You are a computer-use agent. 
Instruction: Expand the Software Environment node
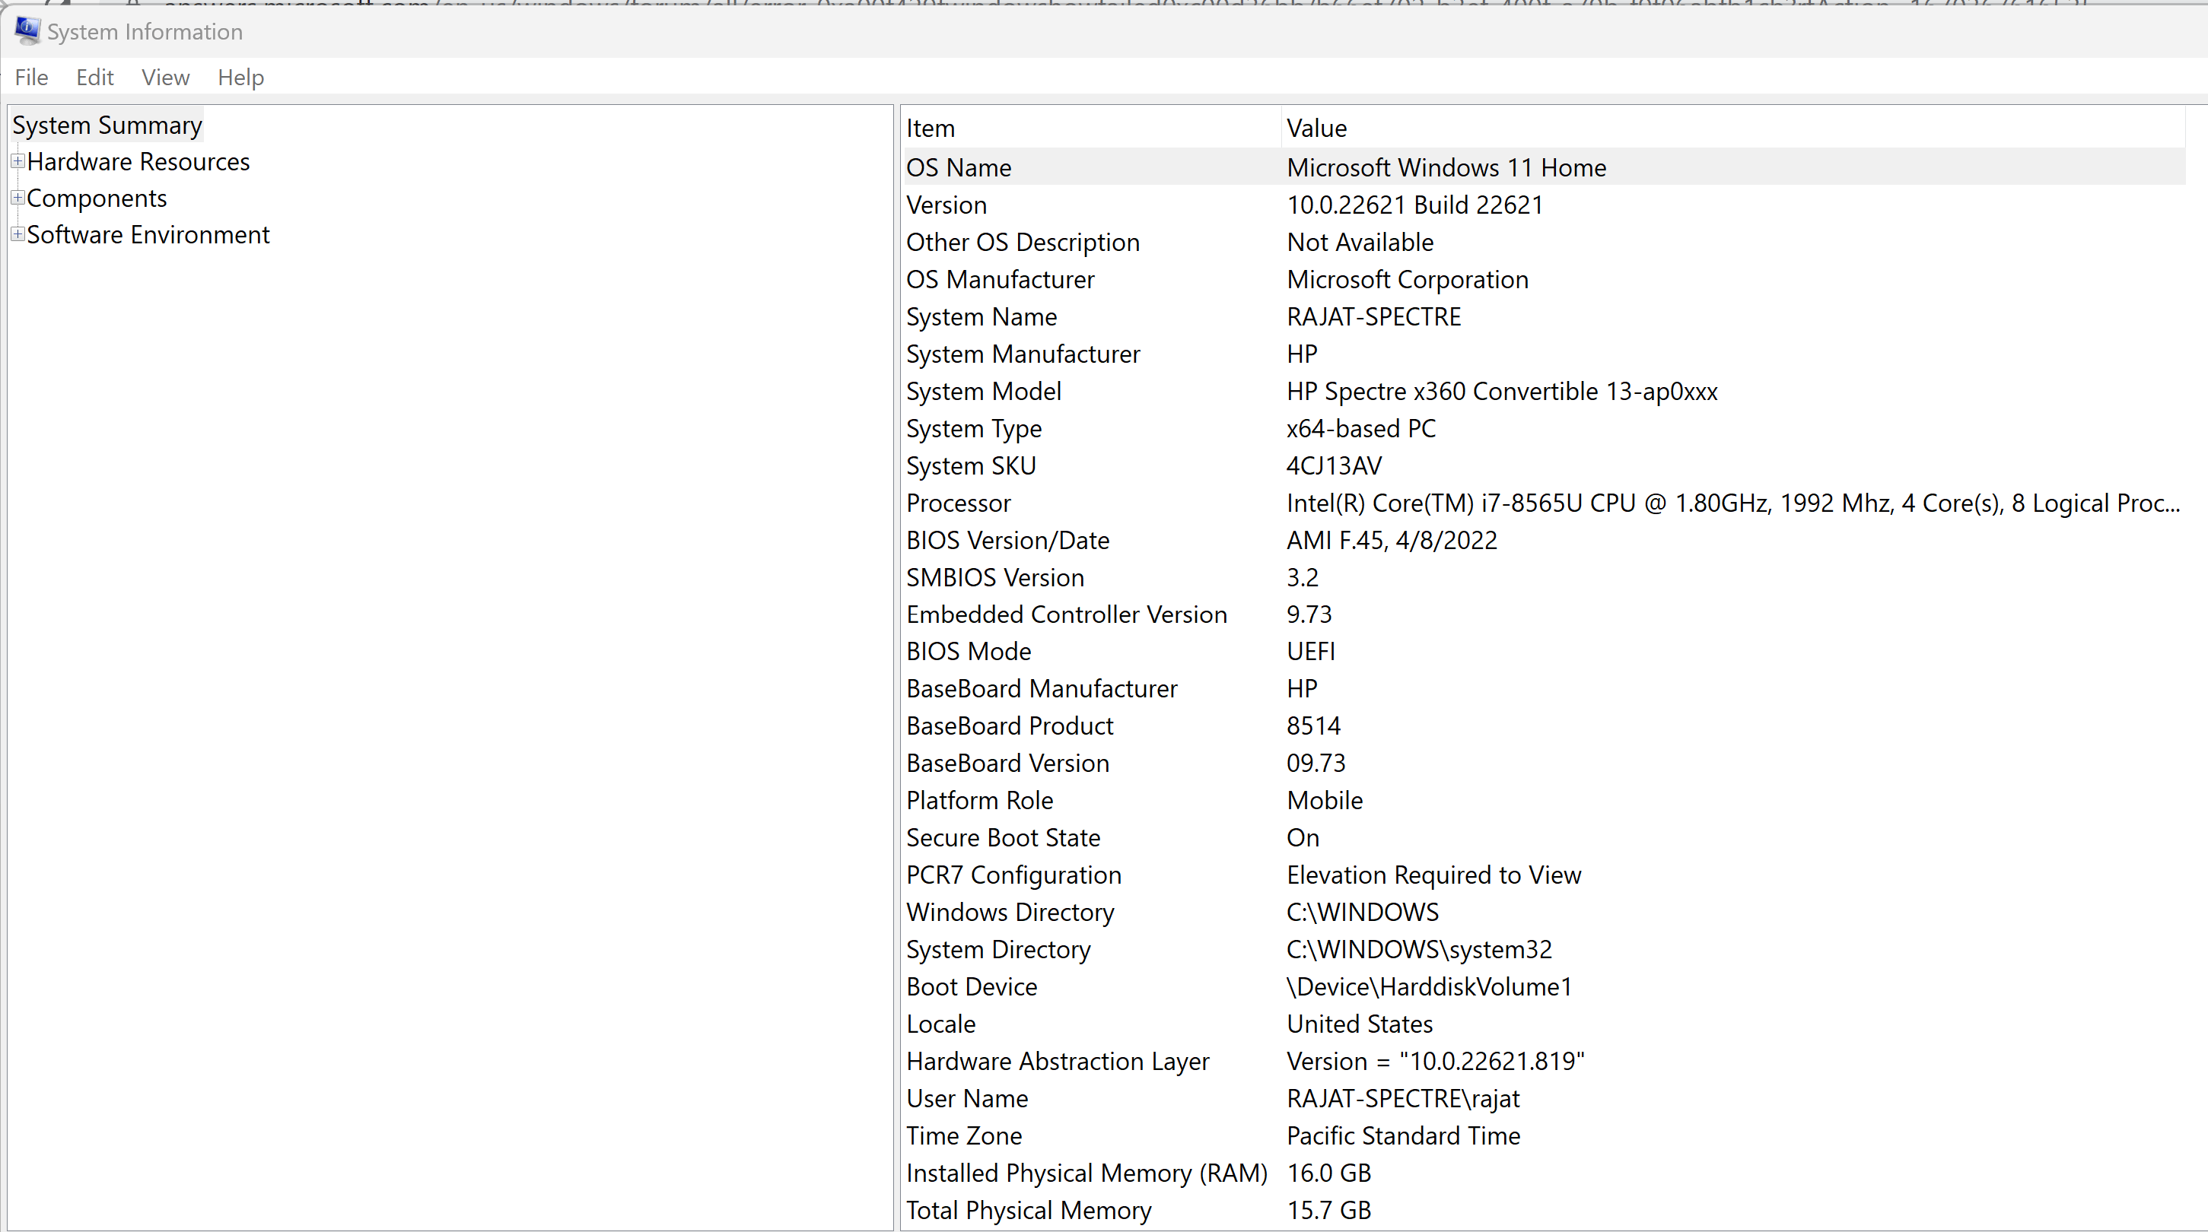[17, 234]
